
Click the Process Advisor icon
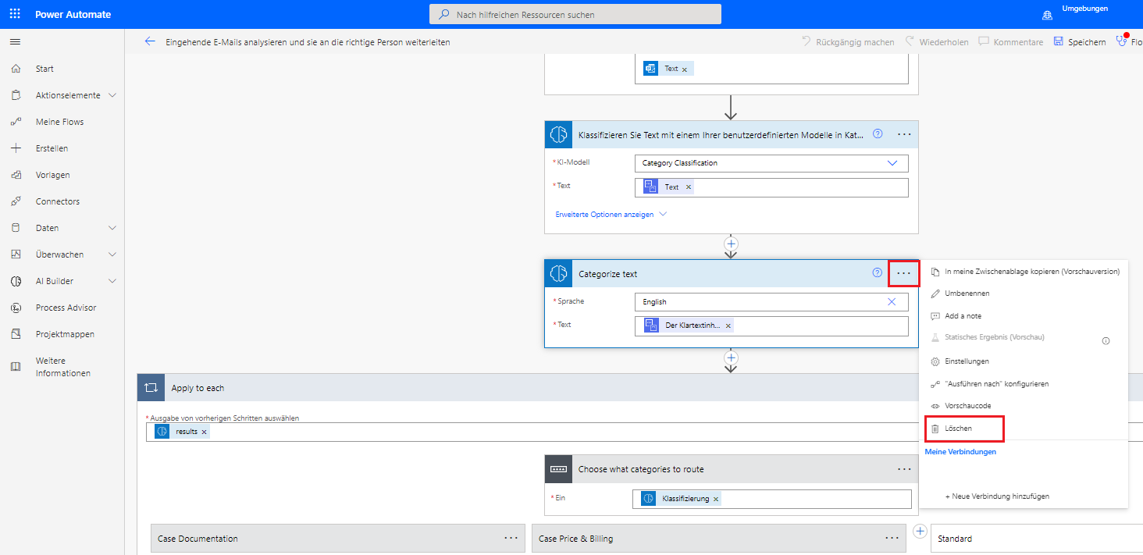(16, 308)
